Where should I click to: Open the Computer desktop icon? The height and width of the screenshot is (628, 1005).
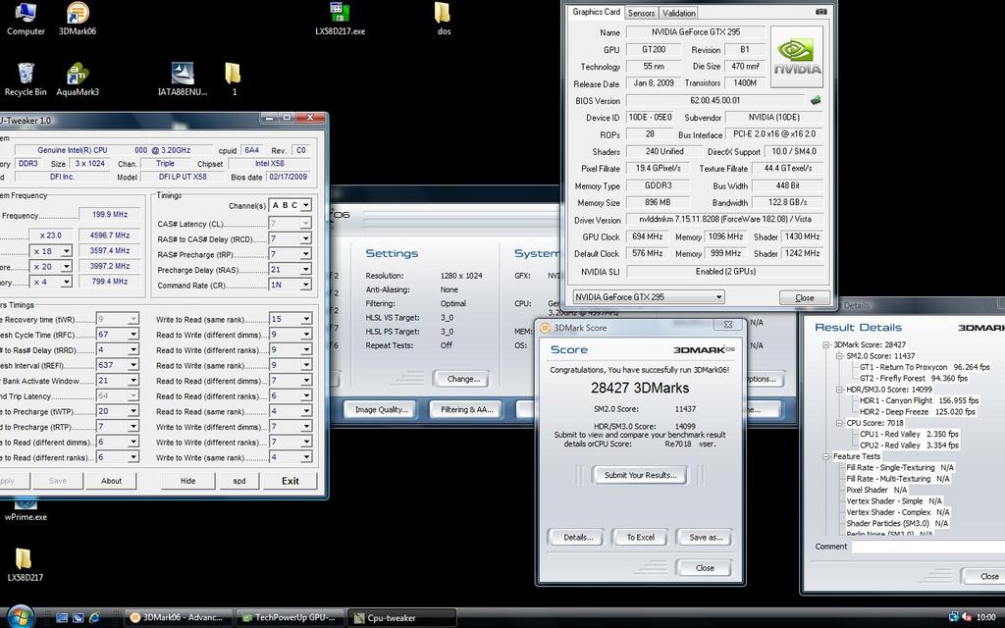[x=26, y=19]
